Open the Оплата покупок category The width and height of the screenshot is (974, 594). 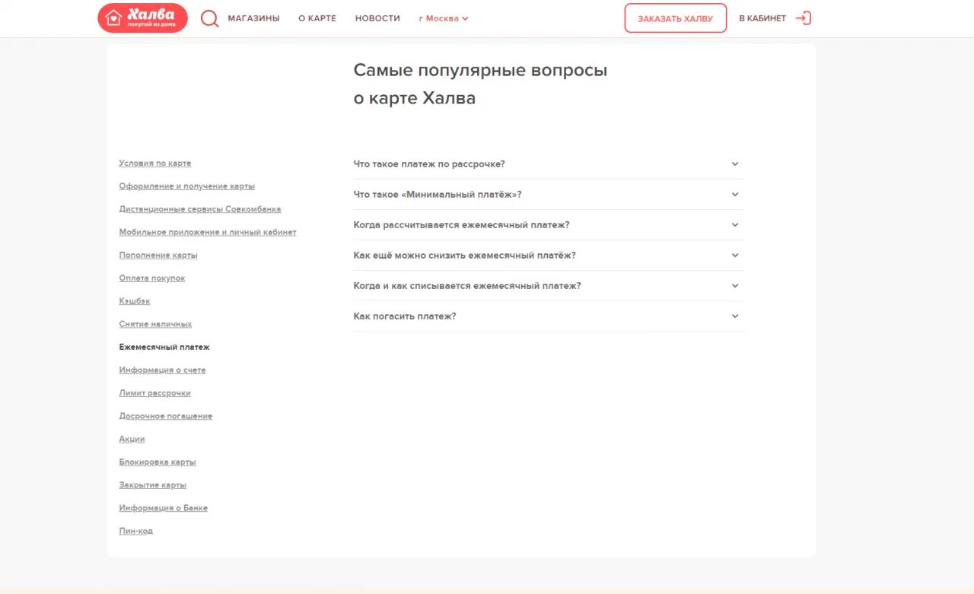pyautogui.click(x=152, y=278)
